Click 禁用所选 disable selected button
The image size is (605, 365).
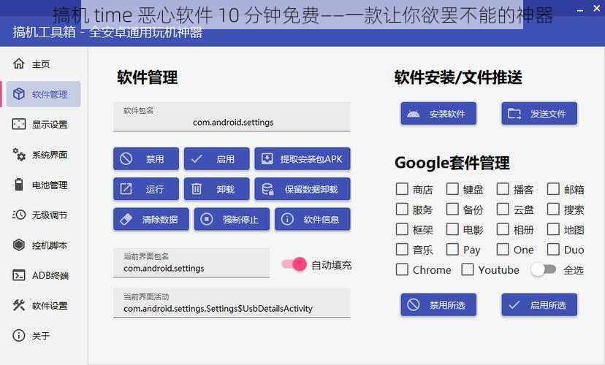(x=438, y=305)
